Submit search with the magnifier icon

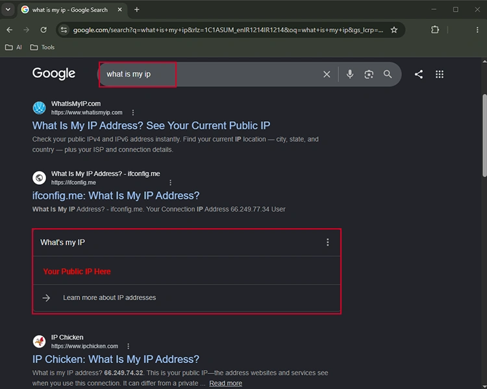(388, 74)
